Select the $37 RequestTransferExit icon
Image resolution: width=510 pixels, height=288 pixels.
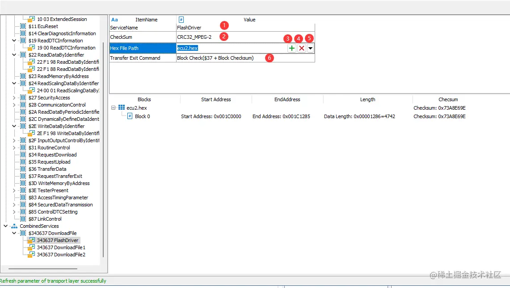point(23,176)
